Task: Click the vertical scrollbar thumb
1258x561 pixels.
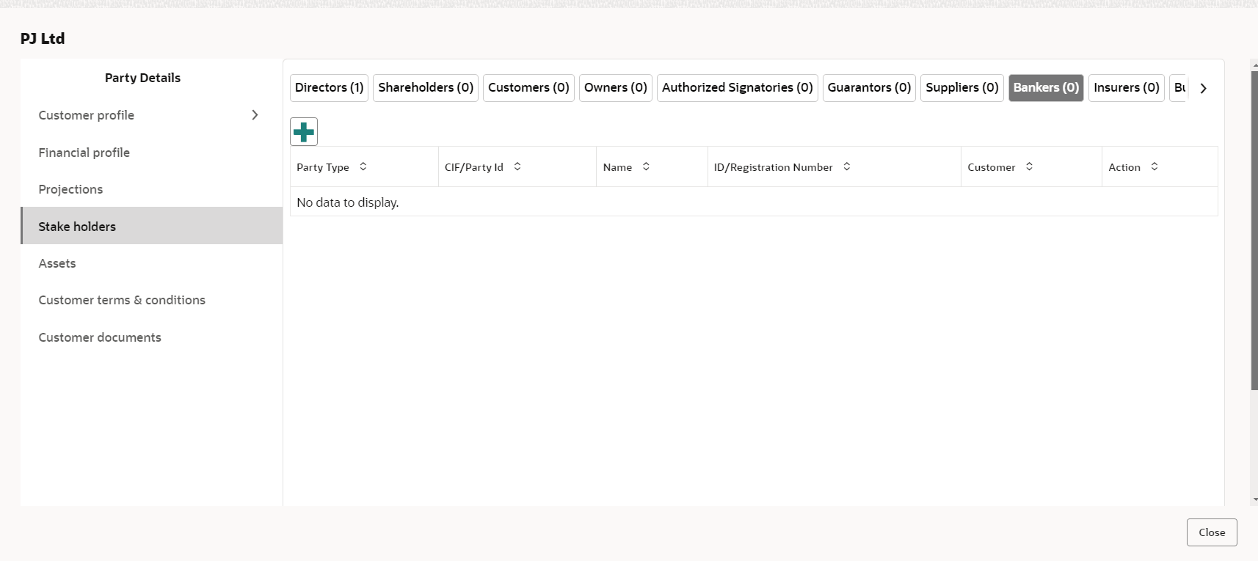Action: (x=1254, y=230)
